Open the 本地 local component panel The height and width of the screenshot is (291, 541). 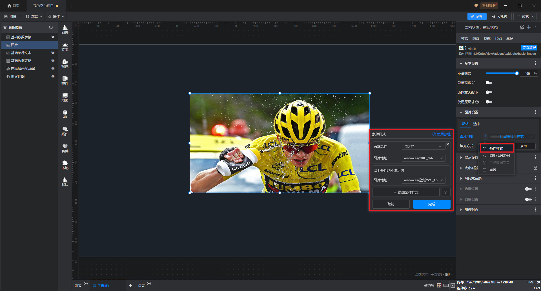point(65,165)
